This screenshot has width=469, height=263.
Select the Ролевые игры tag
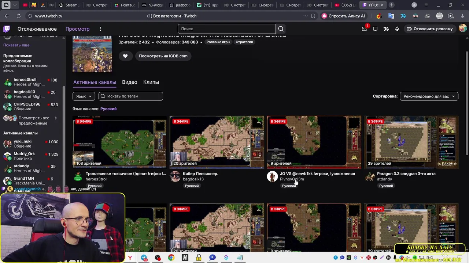click(218, 42)
